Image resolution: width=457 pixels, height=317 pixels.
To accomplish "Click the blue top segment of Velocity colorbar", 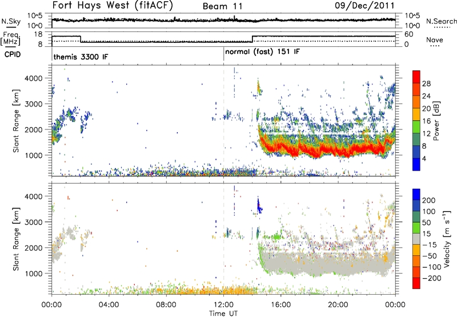I will click(416, 195).
